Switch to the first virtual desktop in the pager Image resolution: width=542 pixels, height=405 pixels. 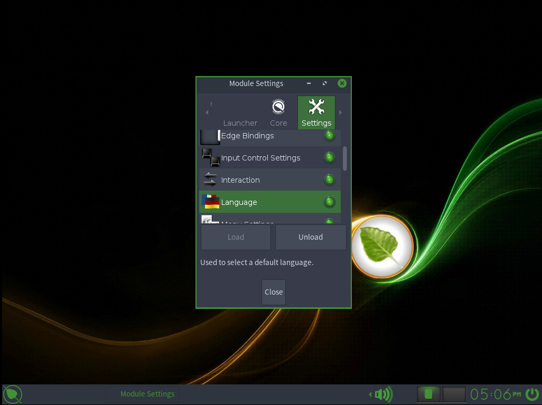pyautogui.click(x=428, y=394)
